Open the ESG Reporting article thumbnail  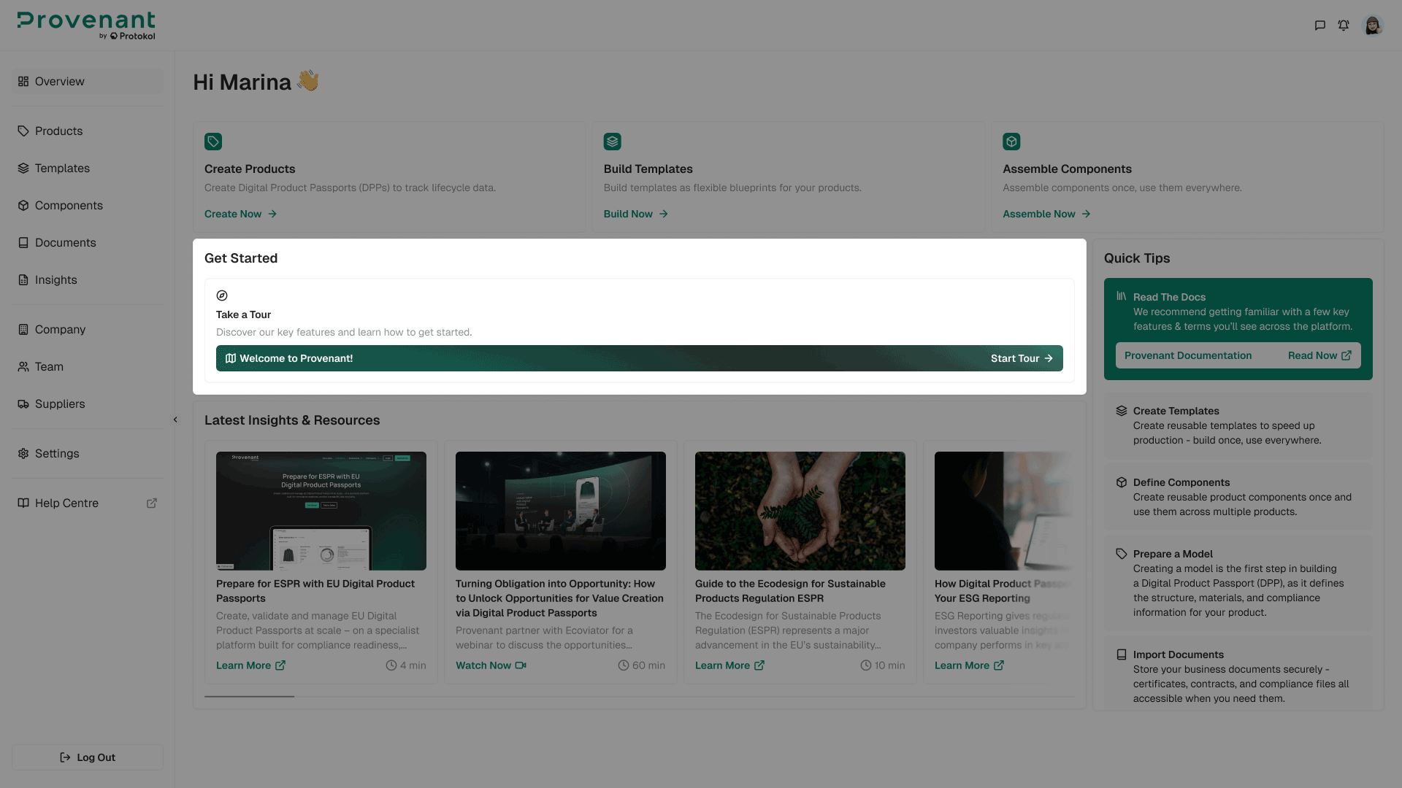coord(1004,511)
